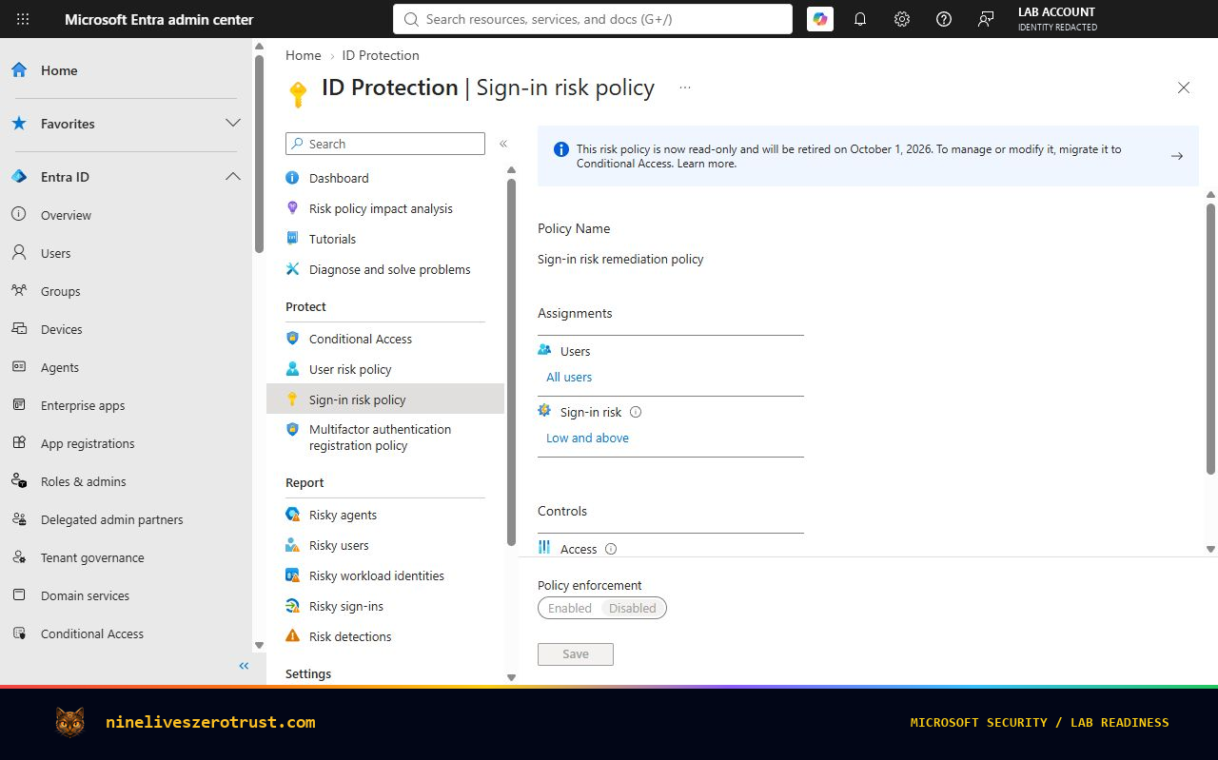Click the Groups icon in sidebar
The height and width of the screenshot is (760, 1218).
19,291
